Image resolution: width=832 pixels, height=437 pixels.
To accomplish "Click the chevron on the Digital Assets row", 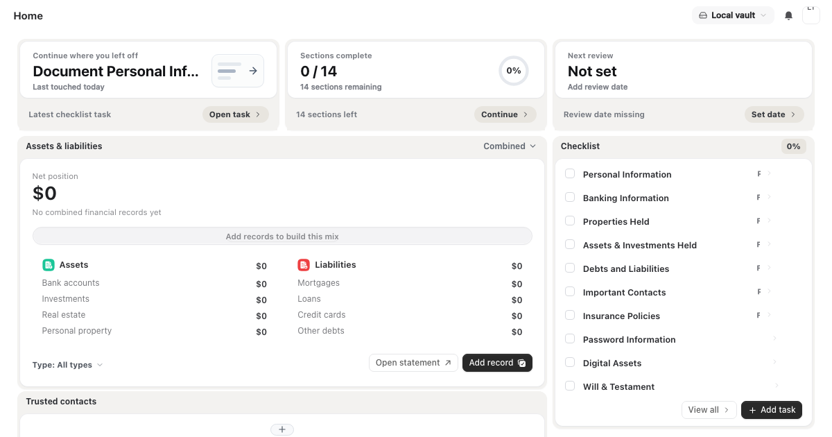I will click(775, 362).
